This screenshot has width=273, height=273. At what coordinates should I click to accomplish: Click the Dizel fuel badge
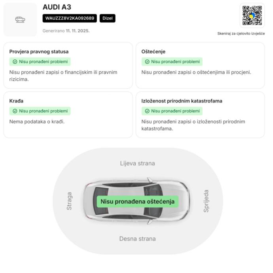click(x=108, y=18)
